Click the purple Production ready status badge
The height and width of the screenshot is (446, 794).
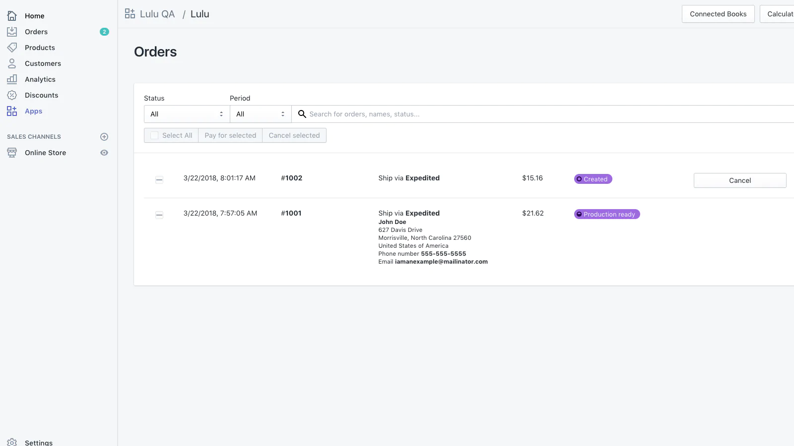tap(606, 214)
